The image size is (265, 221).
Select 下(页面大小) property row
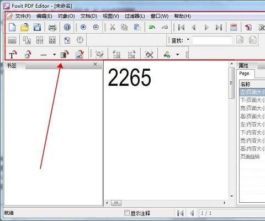tap(252, 100)
